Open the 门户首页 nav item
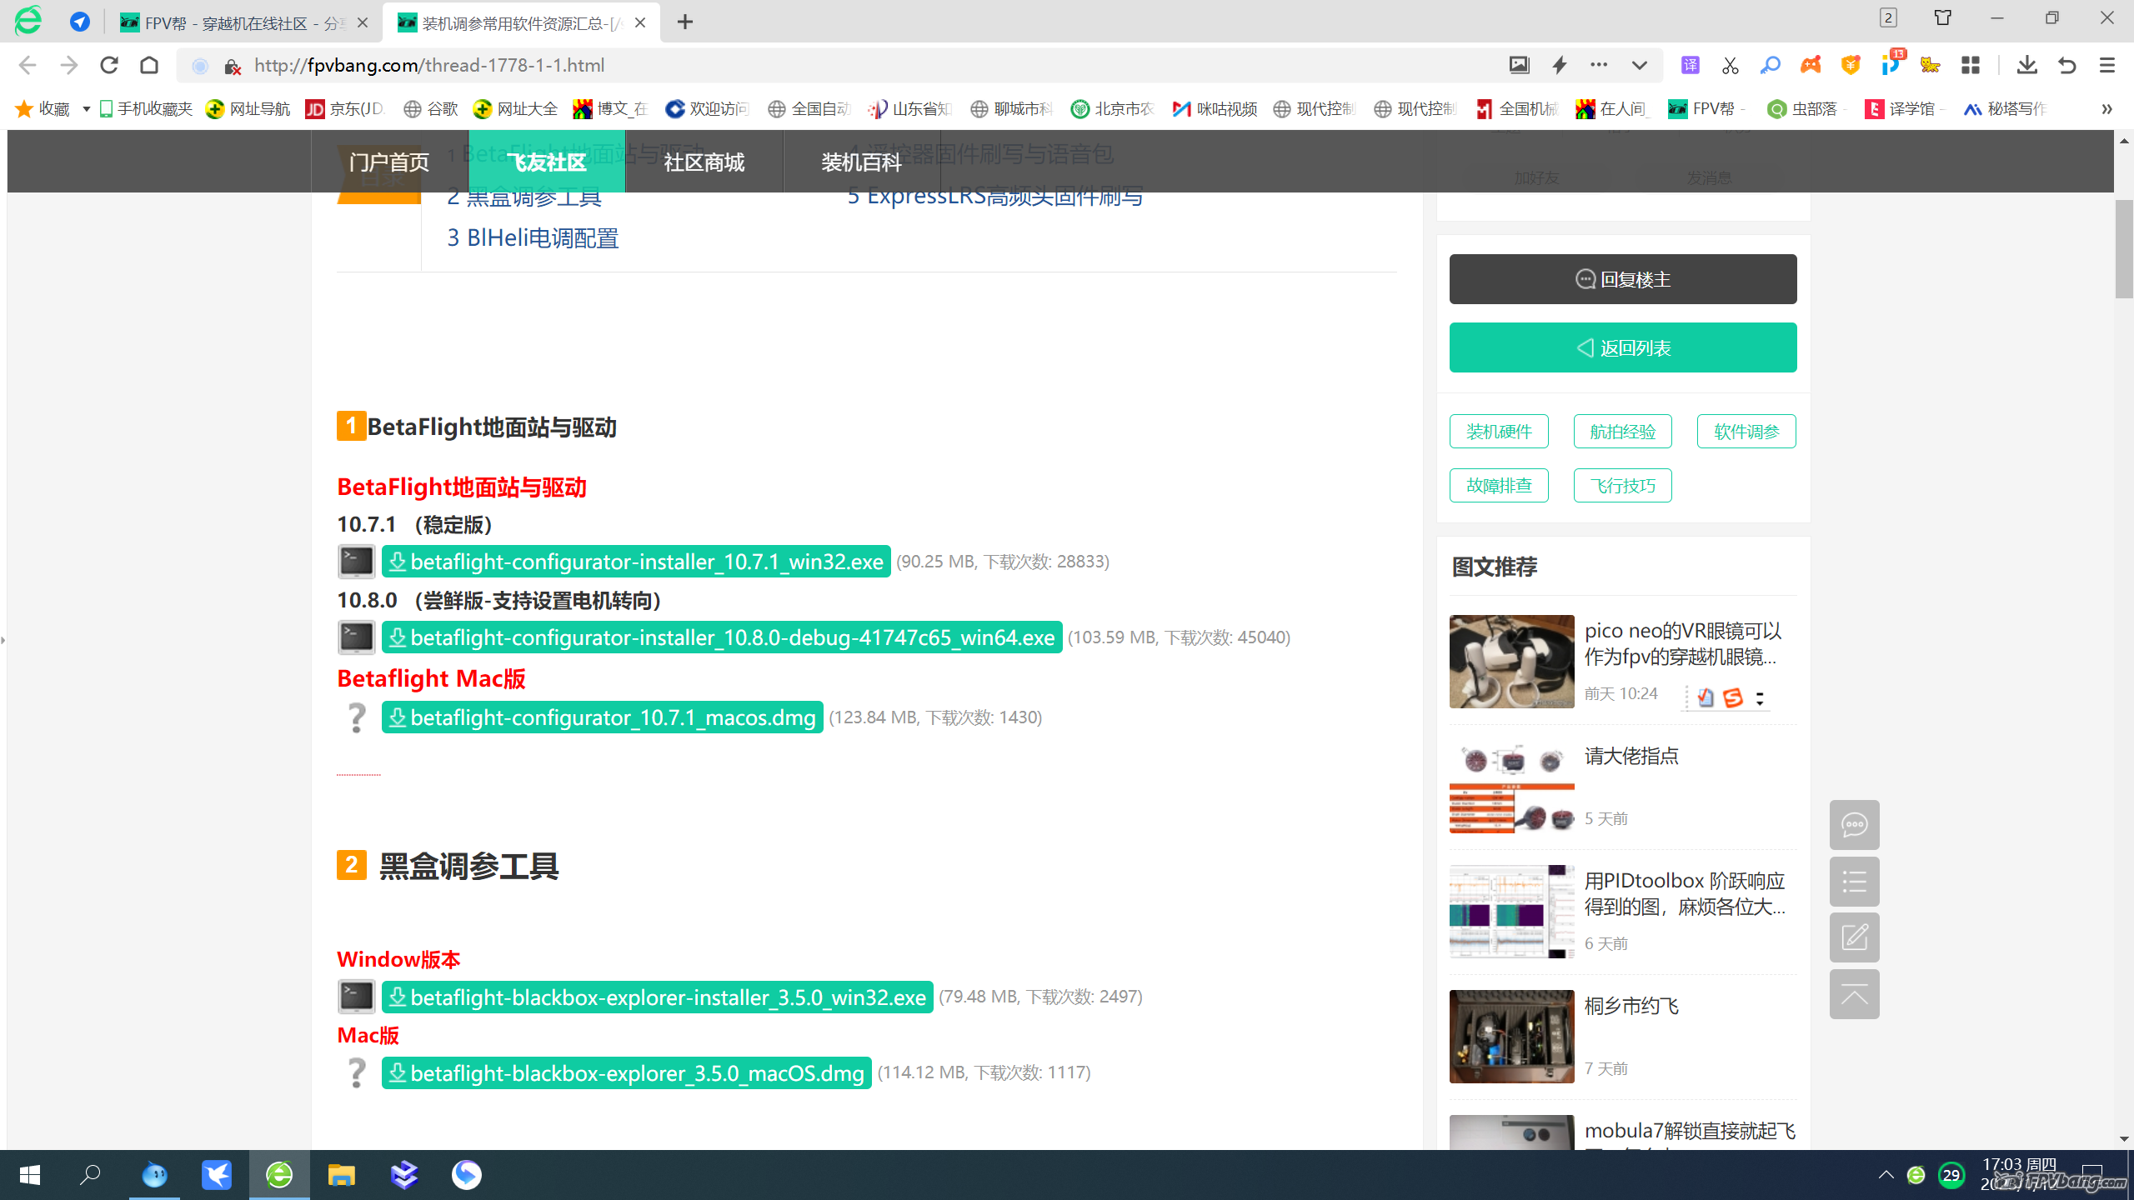Screen dimensions: 2134x1200 389,162
